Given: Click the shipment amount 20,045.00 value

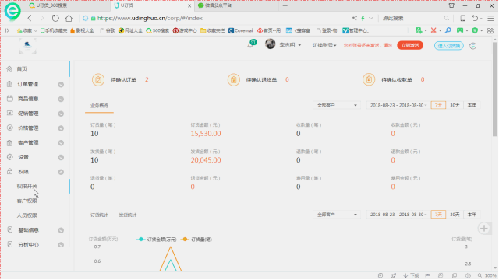Looking at the screenshot, I should tap(206, 160).
